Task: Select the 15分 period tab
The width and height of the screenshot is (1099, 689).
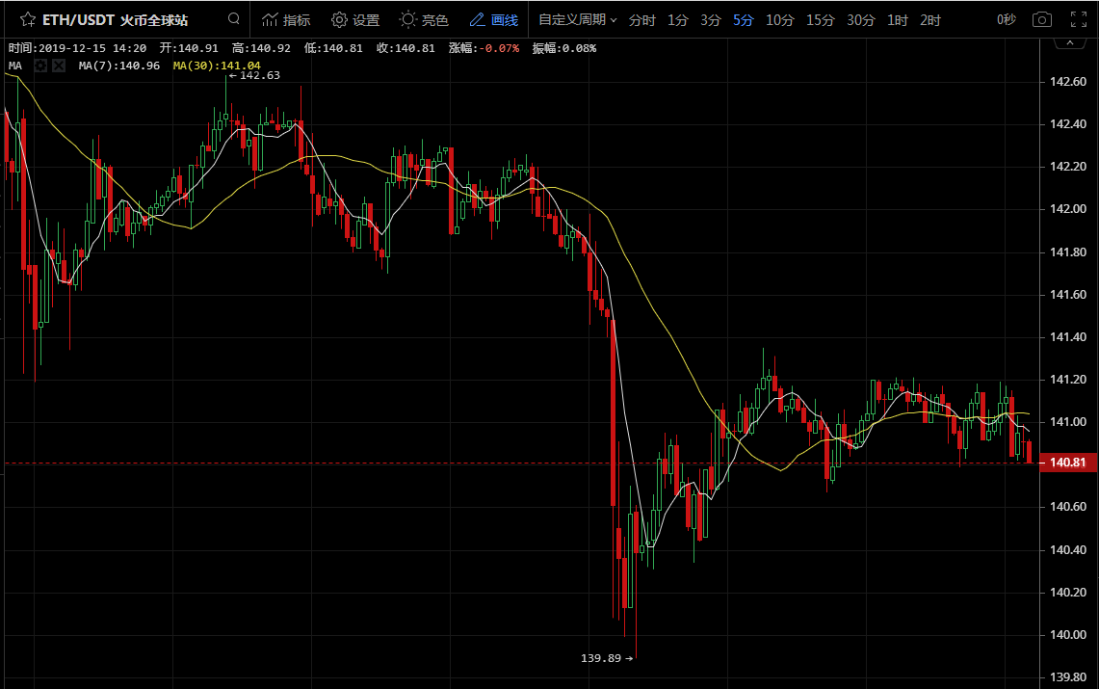Action: point(820,20)
